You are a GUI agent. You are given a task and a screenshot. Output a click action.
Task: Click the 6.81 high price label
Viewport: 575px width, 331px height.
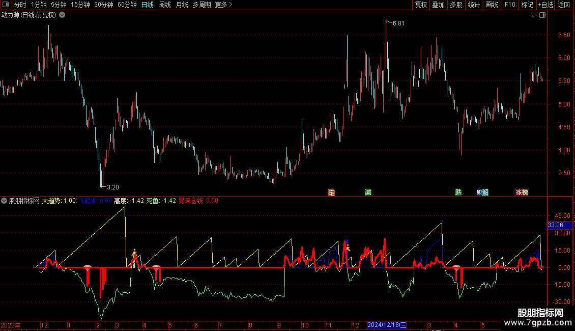[398, 23]
